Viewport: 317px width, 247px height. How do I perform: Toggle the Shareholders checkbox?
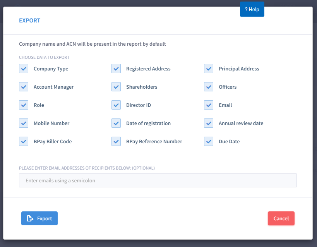pyautogui.click(x=116, y=87)
